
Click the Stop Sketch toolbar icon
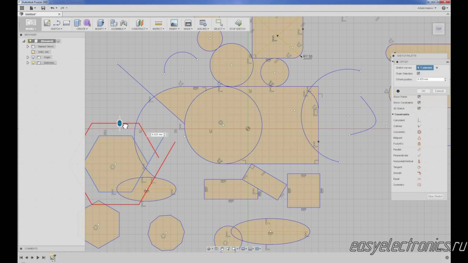point(238,23)
